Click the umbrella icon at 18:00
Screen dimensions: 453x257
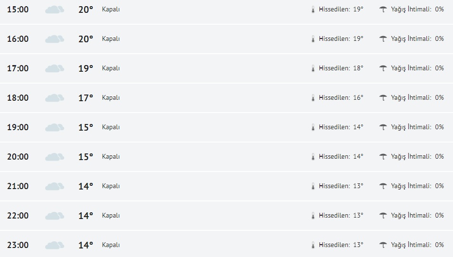pyautogui.click(x=383, y=97)
